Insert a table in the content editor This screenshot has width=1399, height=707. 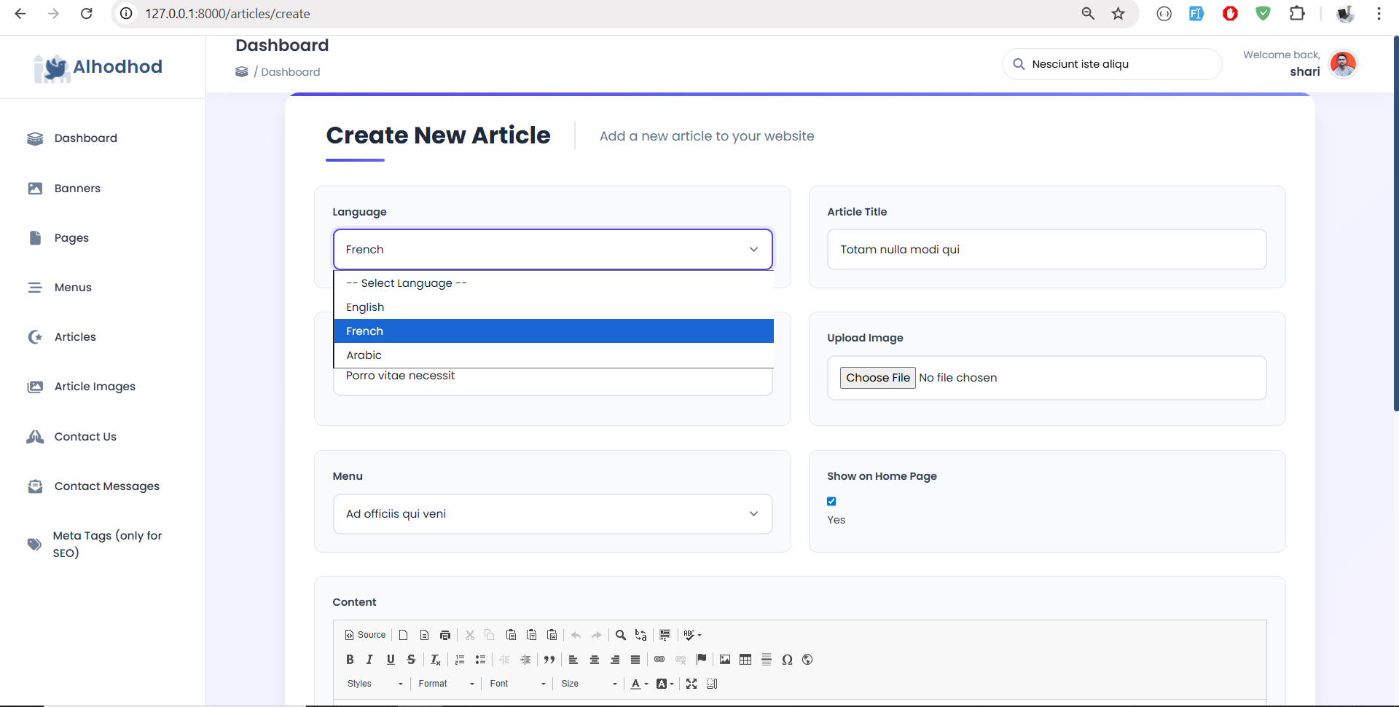click(x=745, y=660)
